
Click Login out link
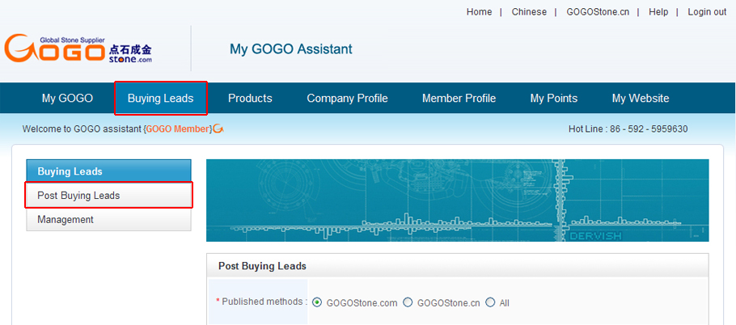[x=706, y=12]
